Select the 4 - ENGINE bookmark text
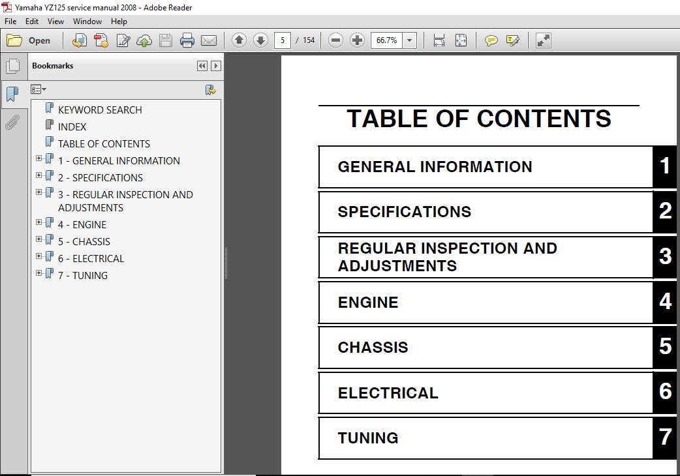Image resolution: width=680 pixels, height=476 pixels. click(82, 225)
